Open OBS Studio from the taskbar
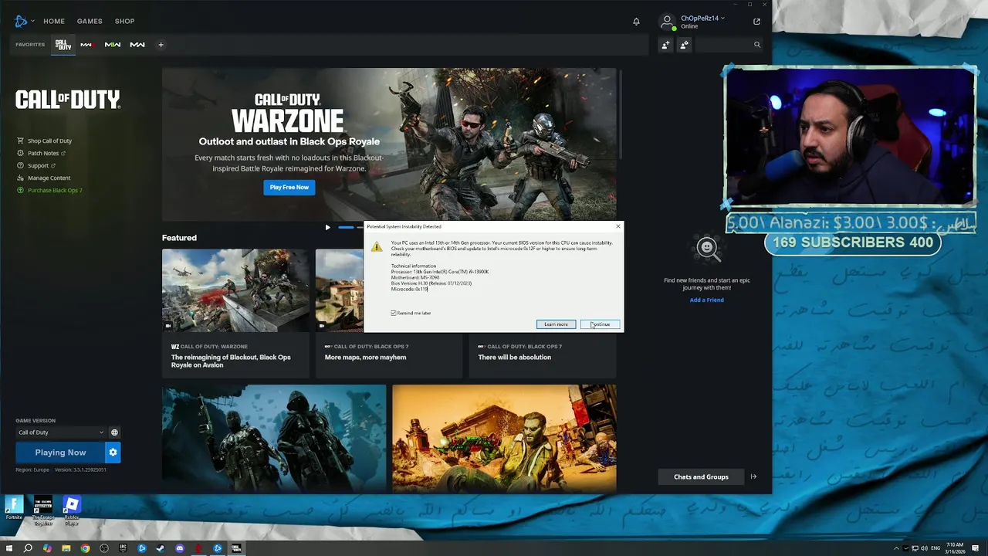 [104, 548]
